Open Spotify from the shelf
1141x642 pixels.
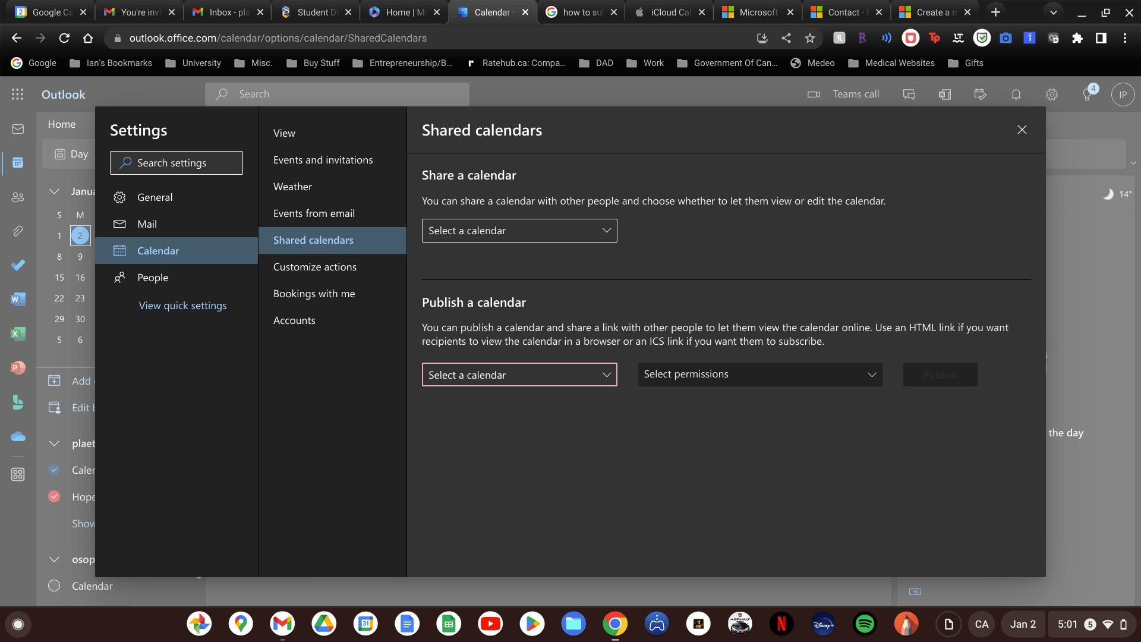coord(865,624)
